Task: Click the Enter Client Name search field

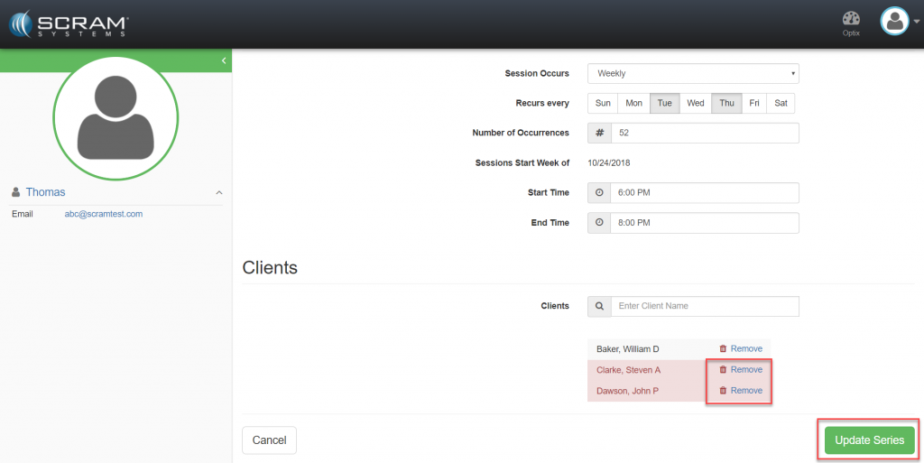Action: tap(704, 306)
